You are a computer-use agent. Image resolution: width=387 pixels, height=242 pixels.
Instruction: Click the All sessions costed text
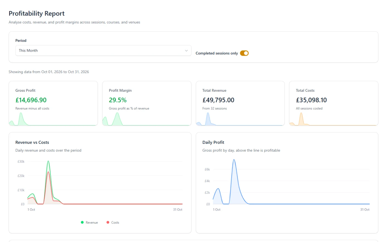(309, 108)
